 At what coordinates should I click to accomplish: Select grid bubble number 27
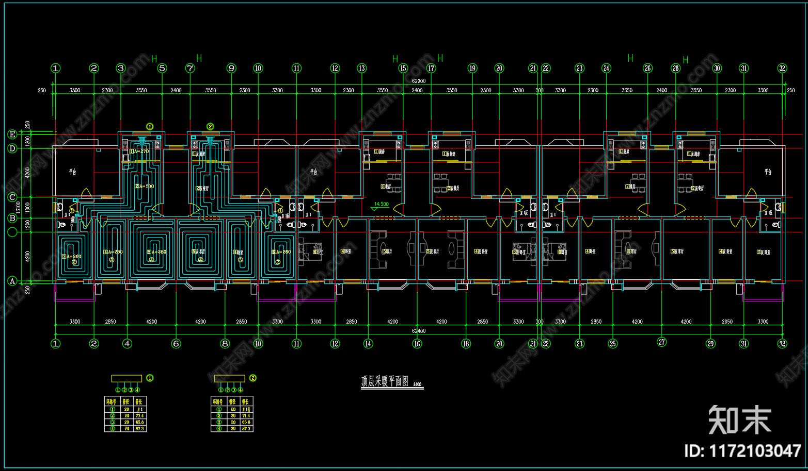point(662,342)
